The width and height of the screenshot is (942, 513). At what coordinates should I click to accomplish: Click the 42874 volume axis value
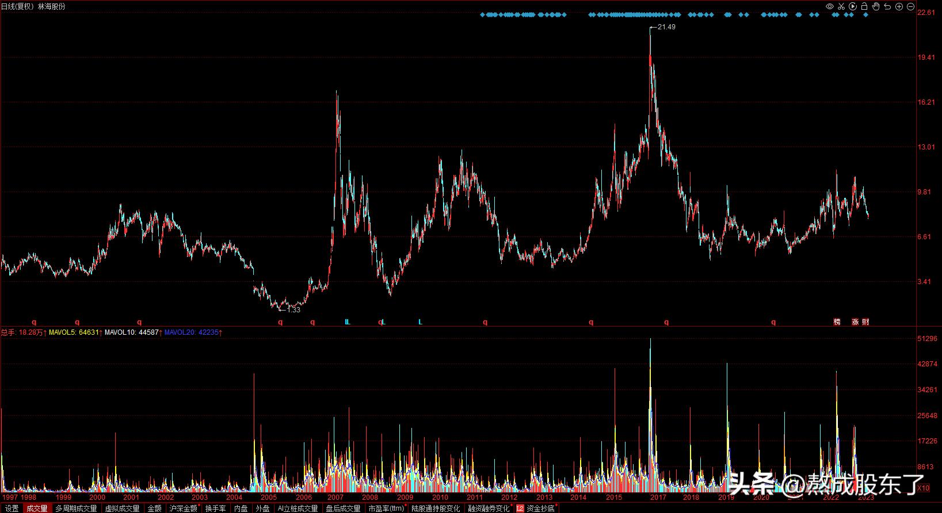tap(927, 365)
